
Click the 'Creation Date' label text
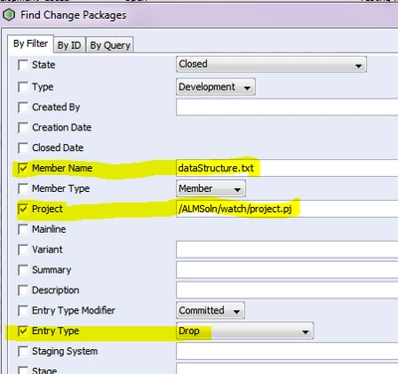pos(62,127)
